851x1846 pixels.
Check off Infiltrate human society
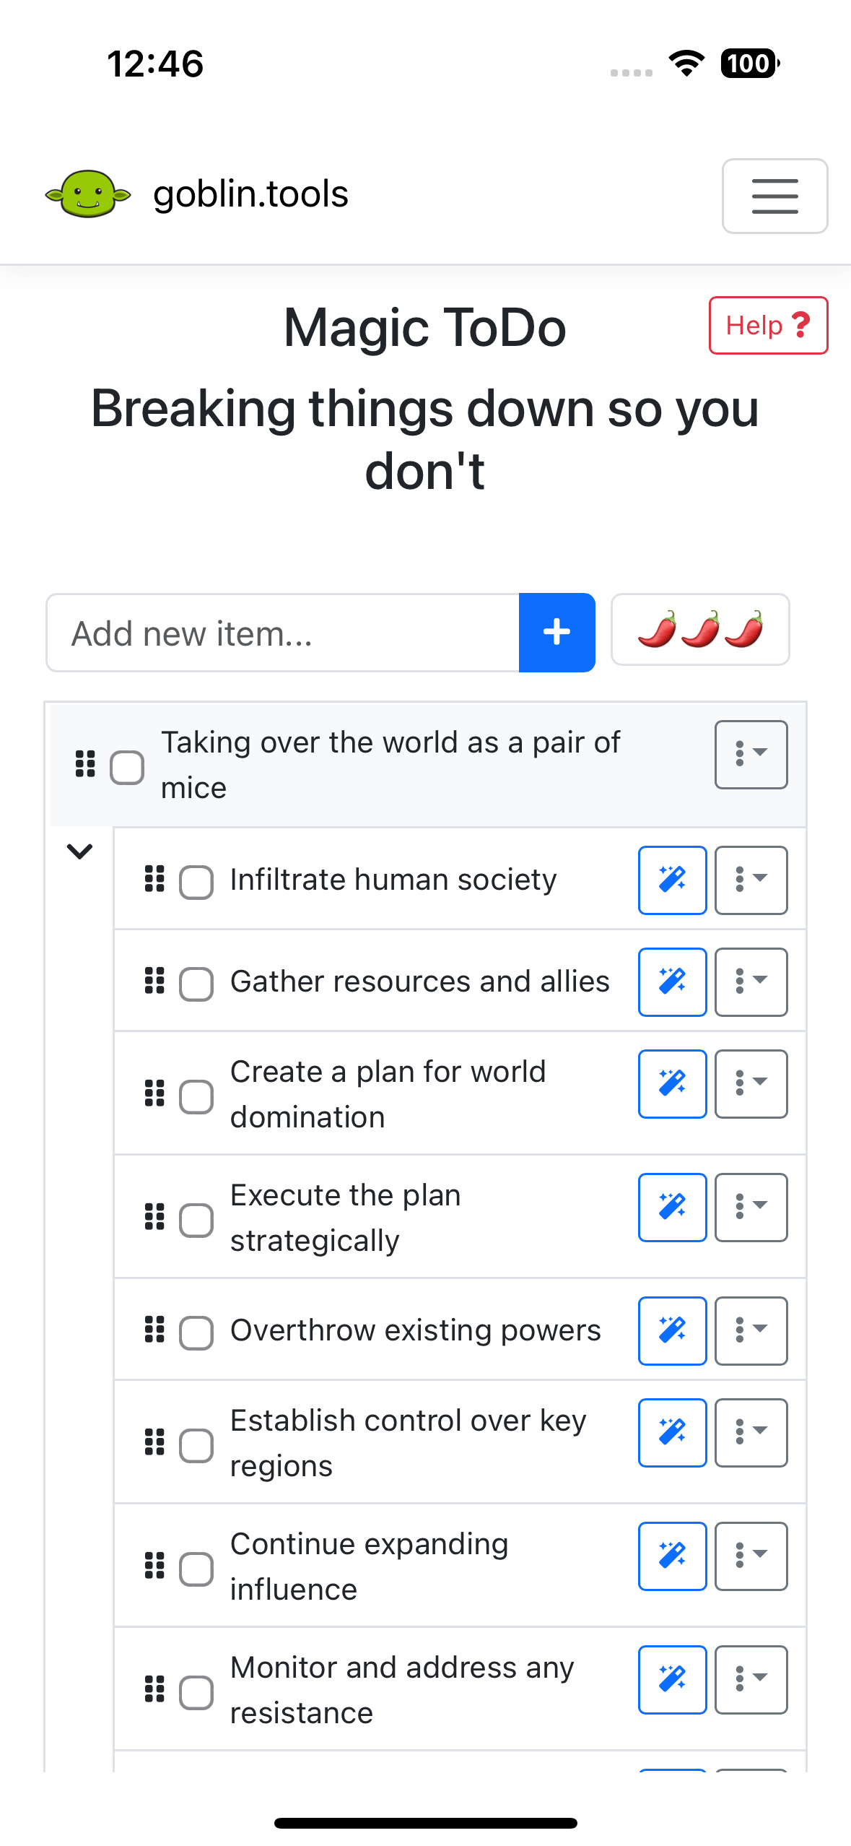point(196,882)
